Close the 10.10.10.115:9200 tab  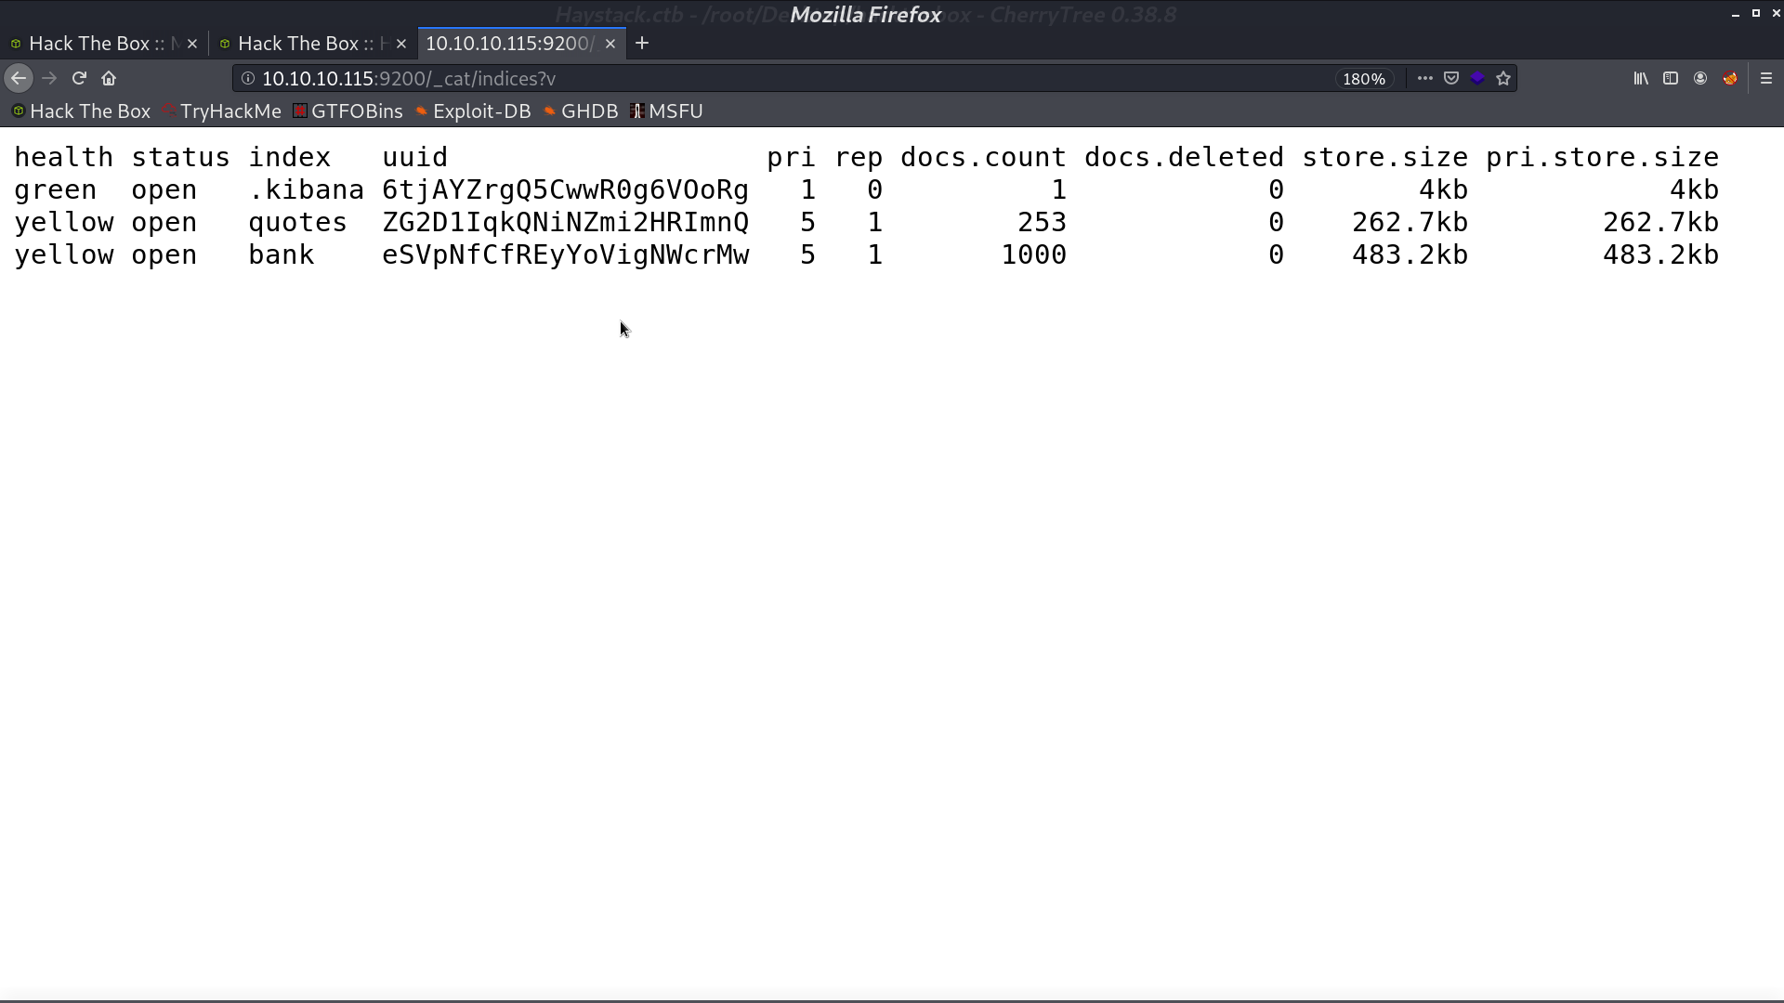pyautogui.click(x=610, y=44)
